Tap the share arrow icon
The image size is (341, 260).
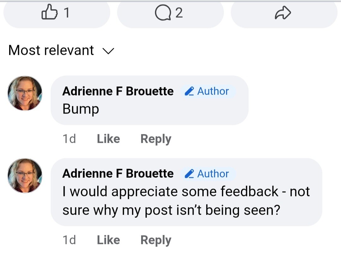pos(283,13)
